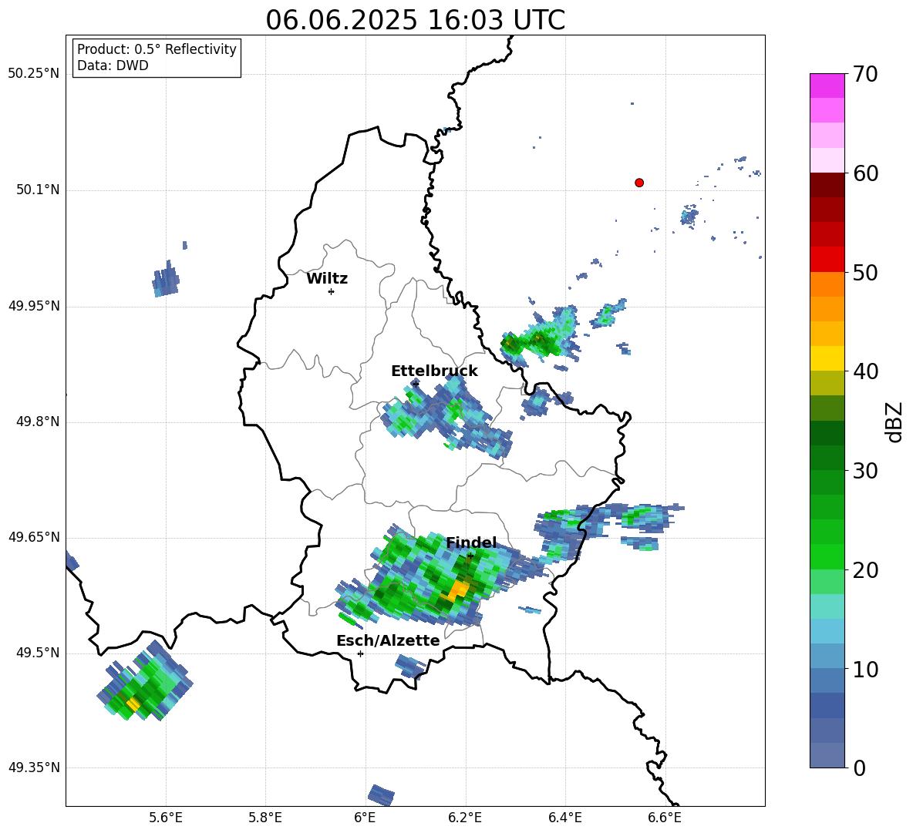Click the 6.2°E longitude label
Image resolution: width=913 pixels, height=833 pixels.
465,818
